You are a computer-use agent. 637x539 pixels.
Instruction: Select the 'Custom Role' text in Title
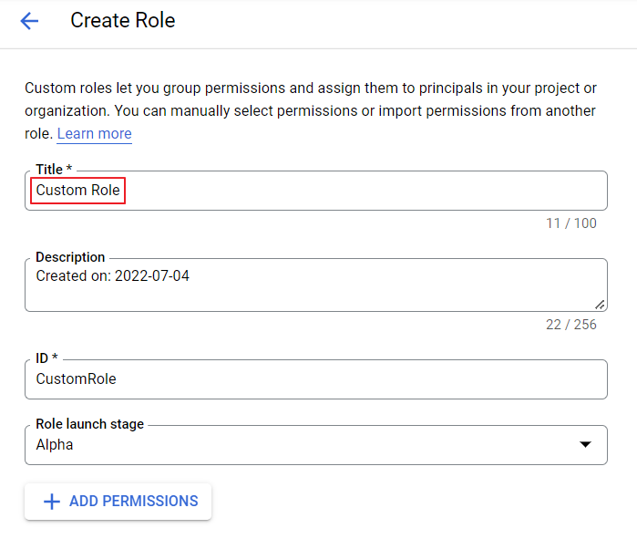[77, 192]
